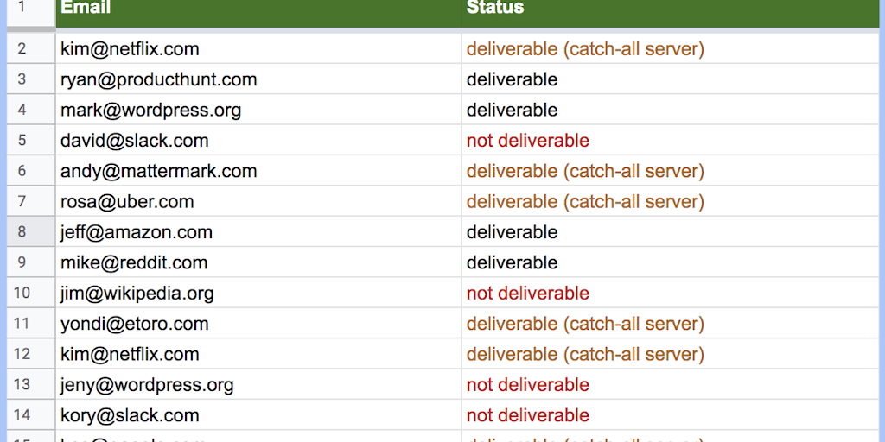Select the kory@slack.com cell
This screenshot has height=442, width=885.
pos(258,415)
